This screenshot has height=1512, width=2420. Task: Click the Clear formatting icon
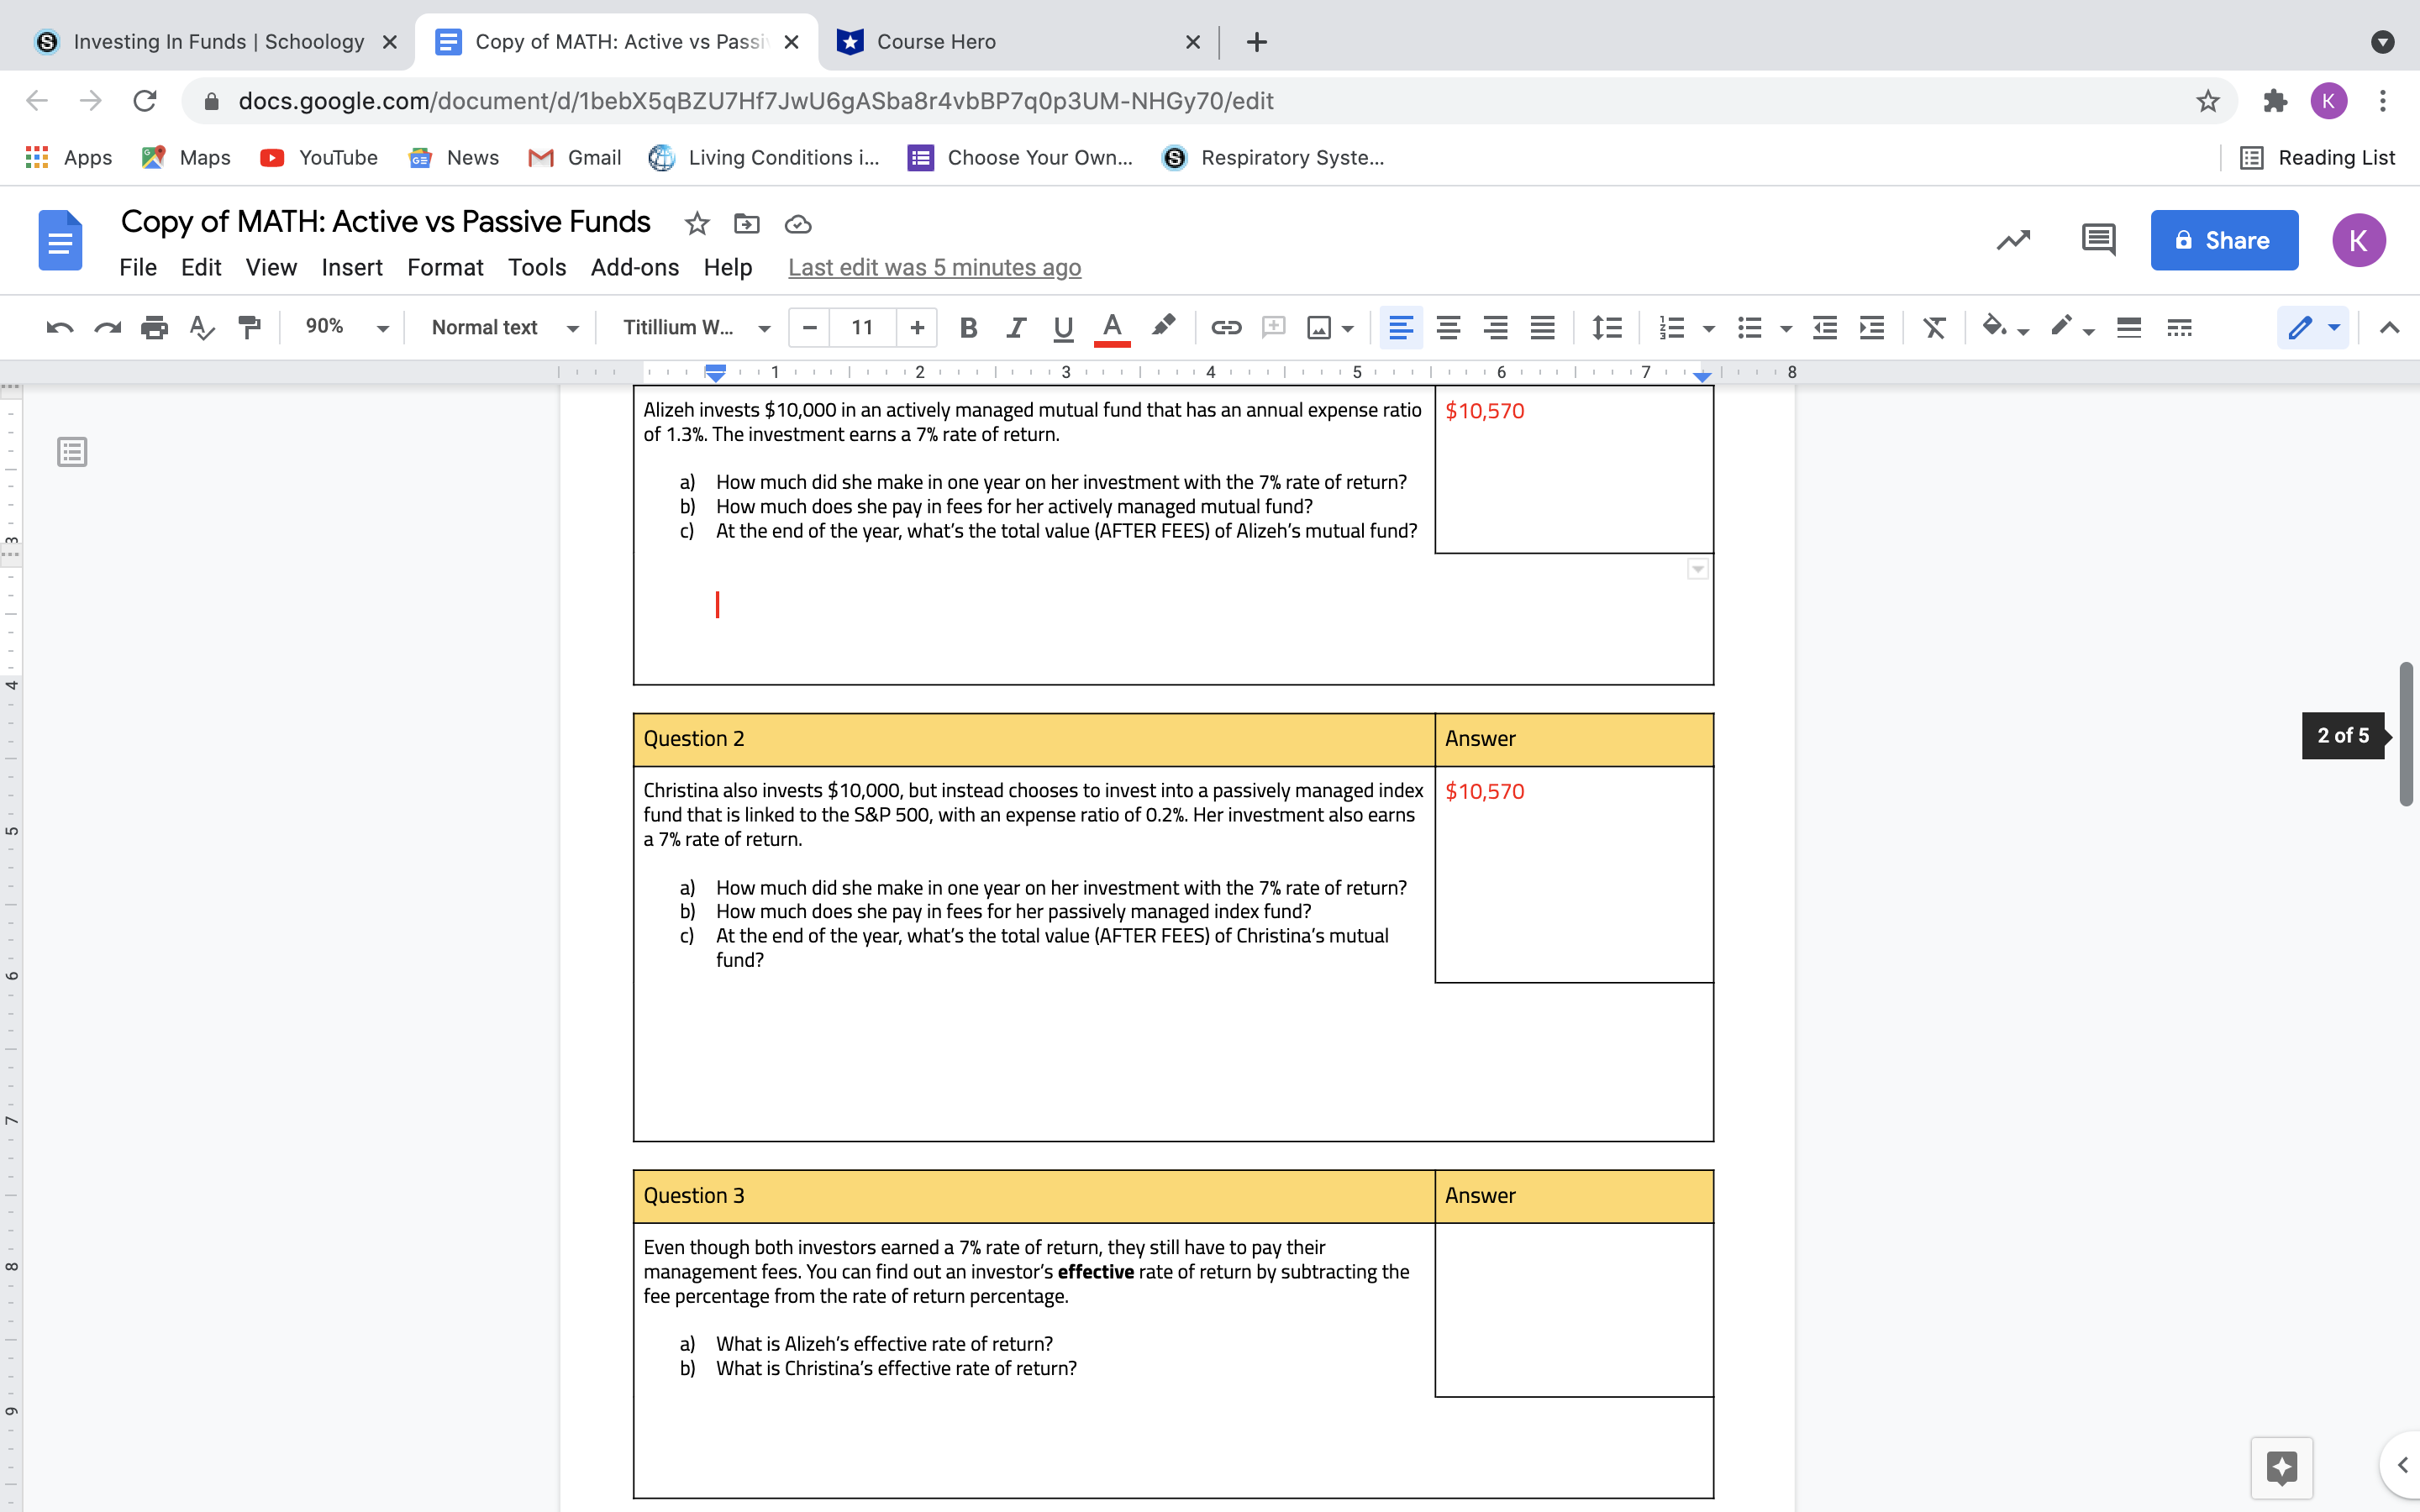pyautogui.click(x=1934, y=327)
